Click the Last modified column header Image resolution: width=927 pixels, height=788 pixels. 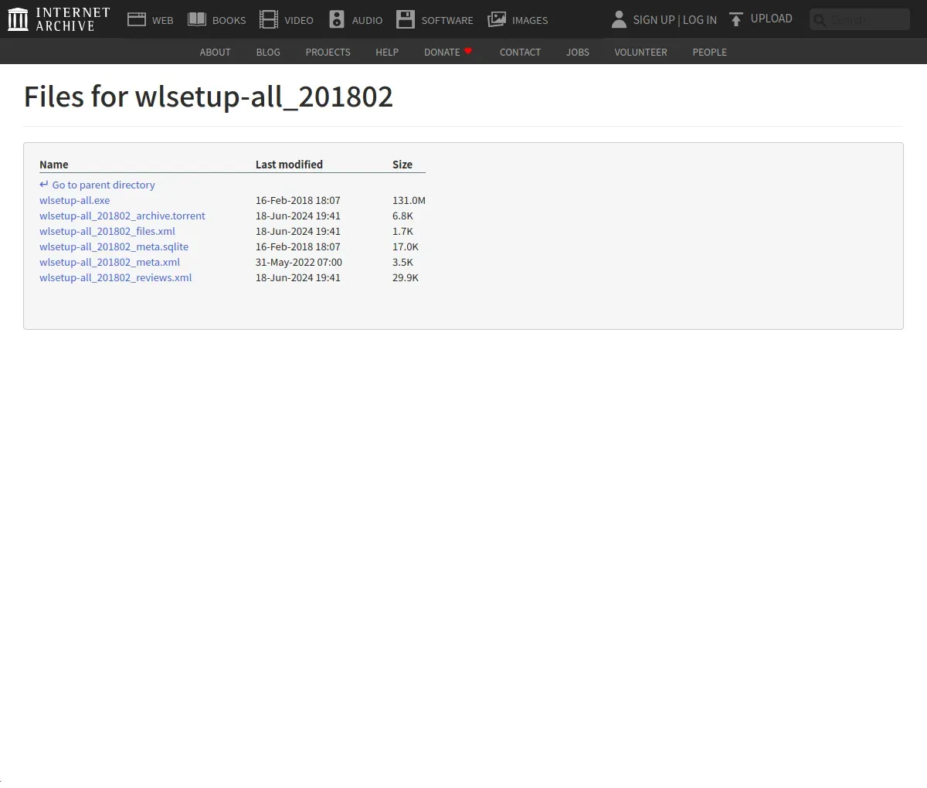289,165
